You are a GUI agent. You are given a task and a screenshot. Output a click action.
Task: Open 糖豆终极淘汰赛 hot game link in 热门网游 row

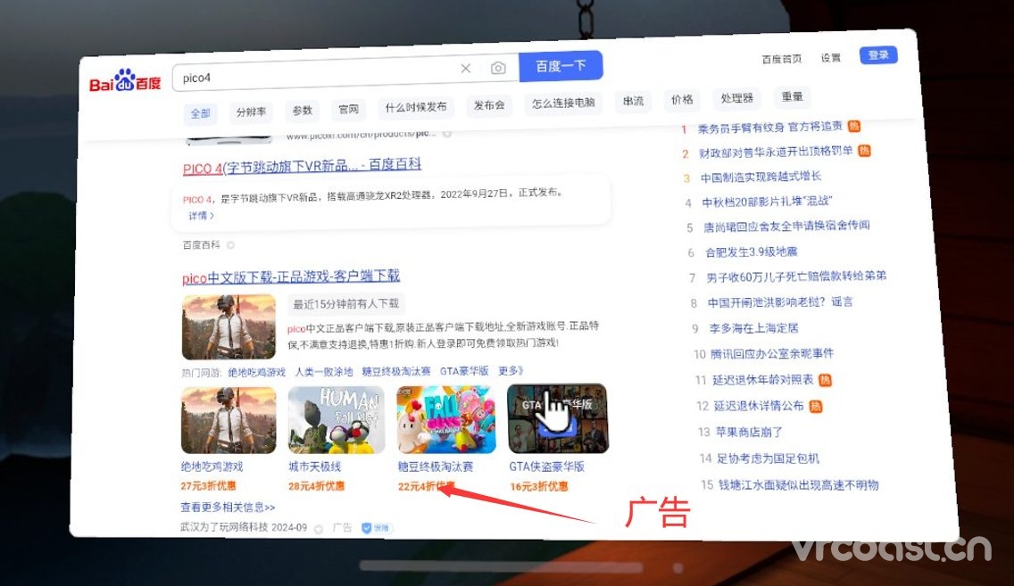(x=395, y=372)
